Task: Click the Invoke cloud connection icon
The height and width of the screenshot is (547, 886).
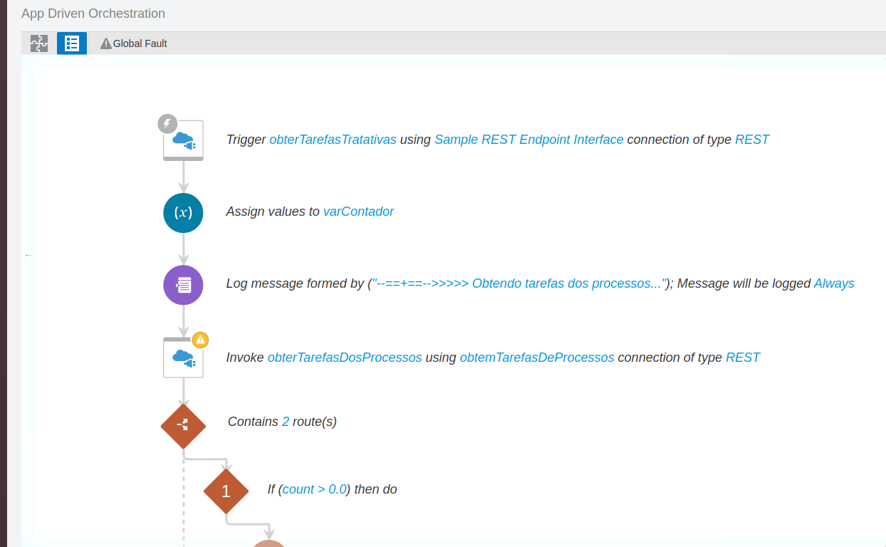Action: pyautogui.click(x=183, y=358)
